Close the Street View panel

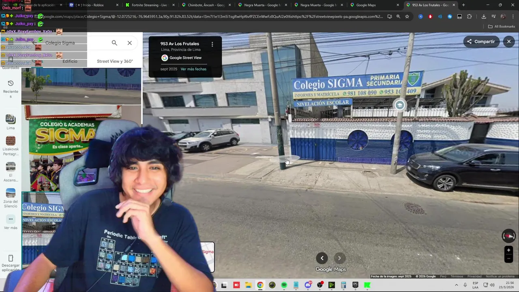[x=509, y=41]
